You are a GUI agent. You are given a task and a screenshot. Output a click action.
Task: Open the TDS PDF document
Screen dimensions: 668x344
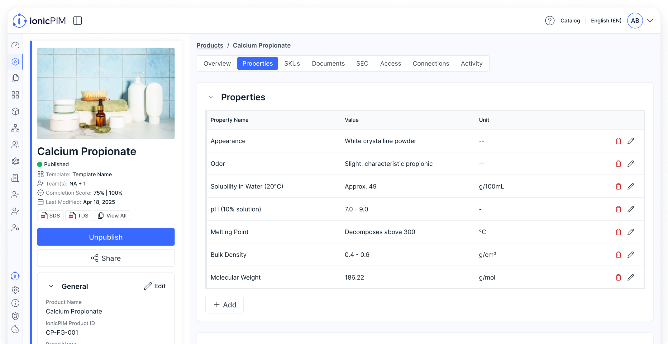pos(79,216)
